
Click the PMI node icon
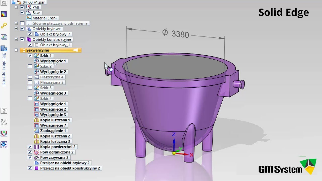coord(29,7)
